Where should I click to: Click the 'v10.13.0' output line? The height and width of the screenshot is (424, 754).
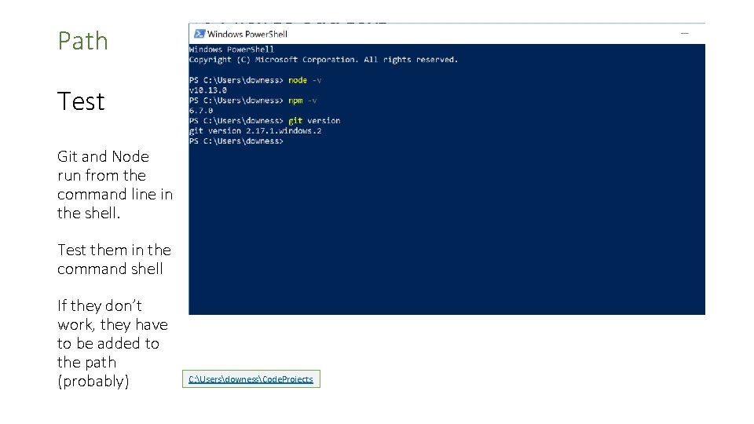[x=207, y=90]
